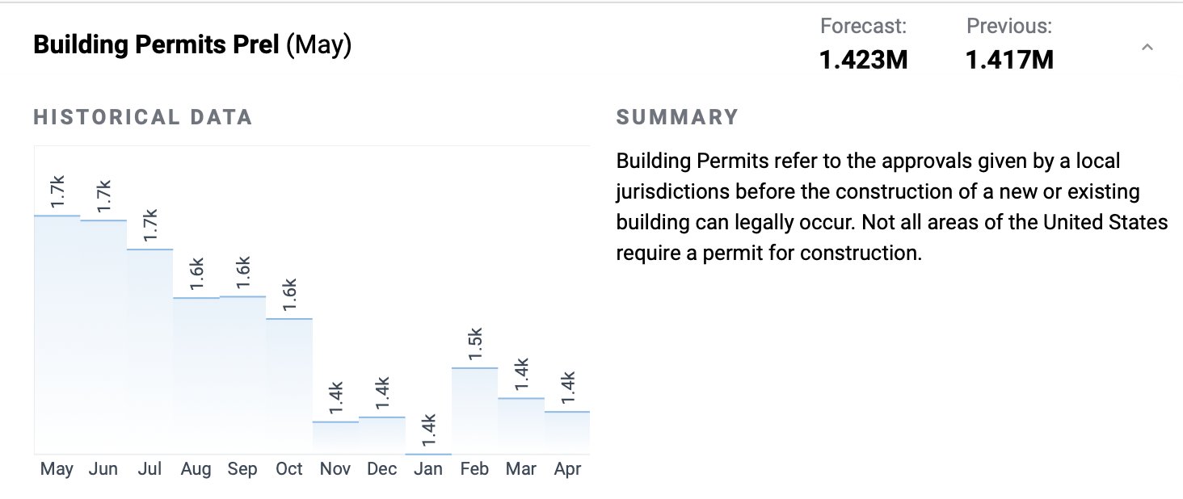
Task: Click the Historical Data heading
Action: (x=143, y=117)
